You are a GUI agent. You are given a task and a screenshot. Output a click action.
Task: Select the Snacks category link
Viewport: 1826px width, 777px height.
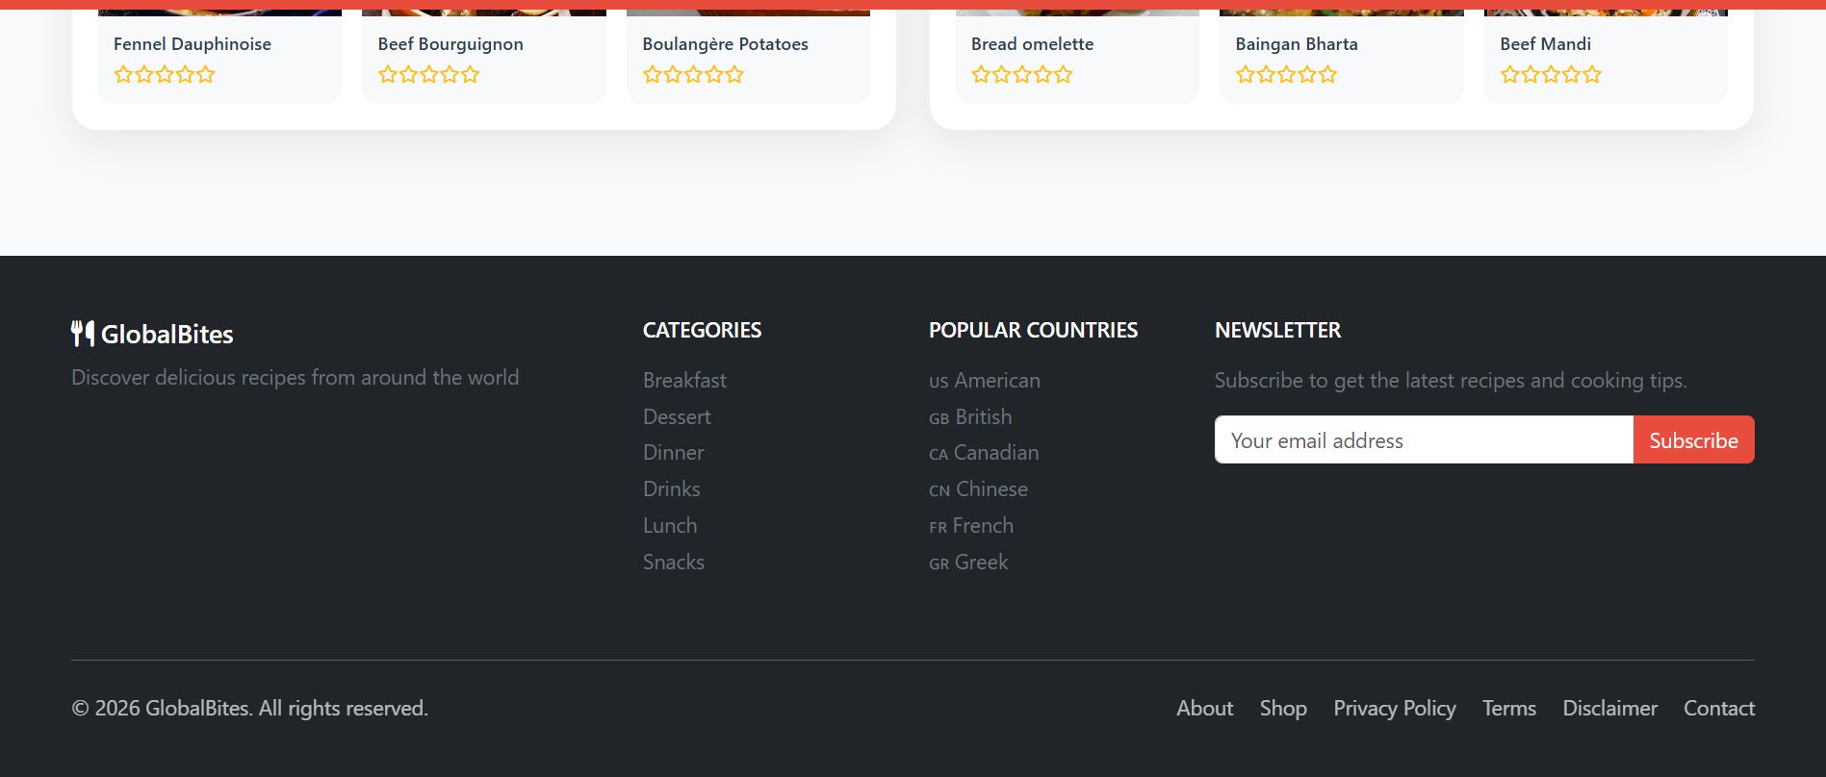pos(673,563)
